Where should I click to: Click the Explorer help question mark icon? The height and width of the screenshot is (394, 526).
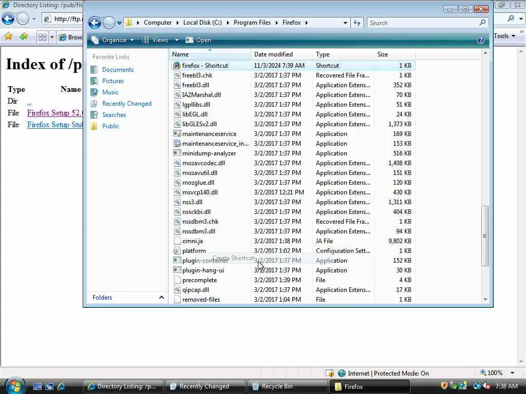(480, 40)
